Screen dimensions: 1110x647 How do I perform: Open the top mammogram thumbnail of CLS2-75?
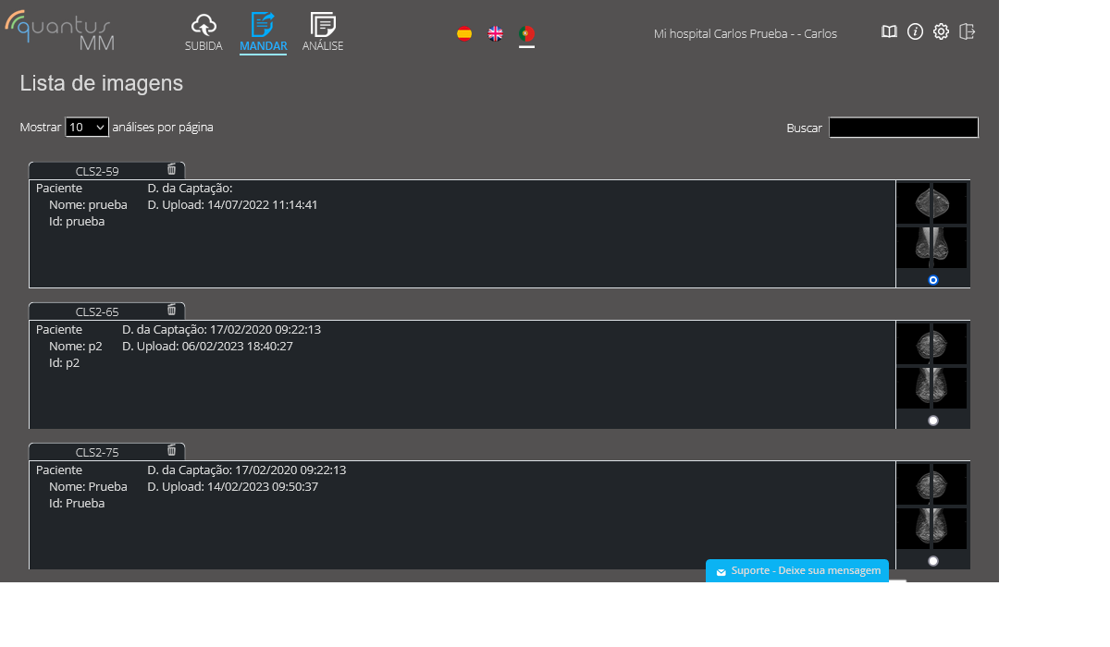tap(931, 484)
